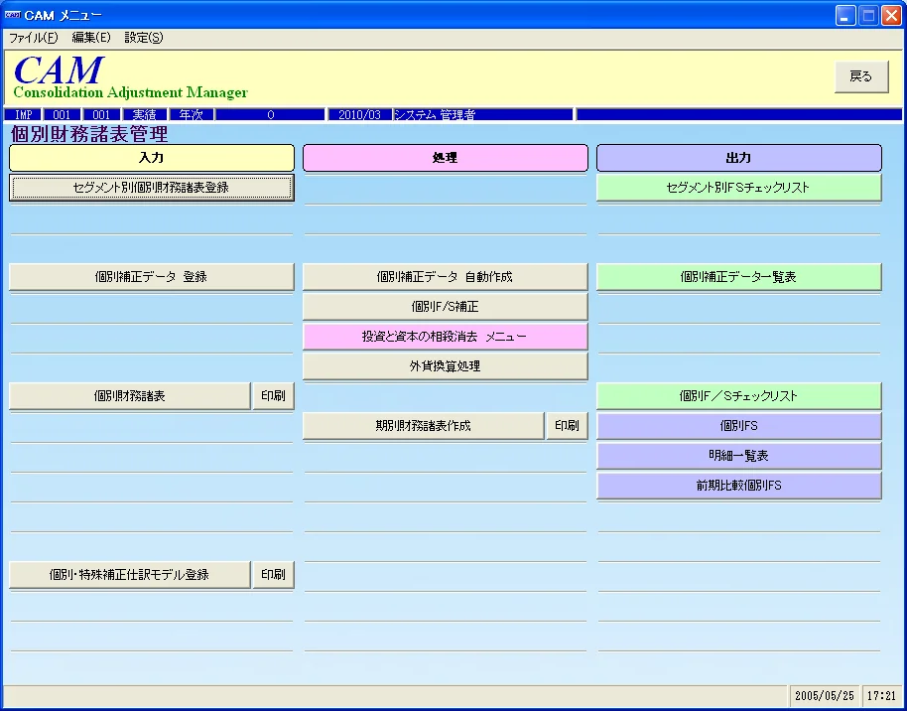This screenshot has height=711, width=907.
Task: Open the ファイル(F) menu
Action: coord(33,38)
